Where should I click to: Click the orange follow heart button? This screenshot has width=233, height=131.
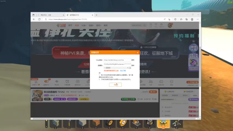point(153,92)
